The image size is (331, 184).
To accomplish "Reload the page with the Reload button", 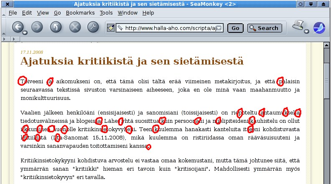I will (56, 27).
